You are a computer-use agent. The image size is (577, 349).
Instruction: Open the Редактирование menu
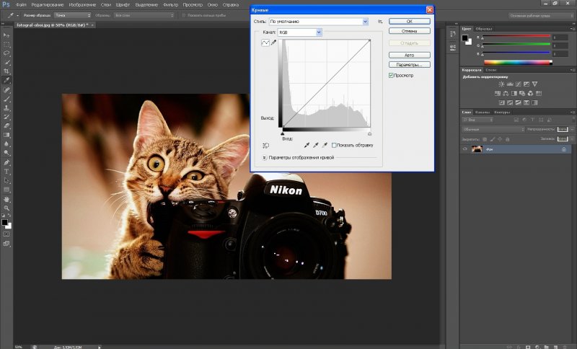48,5
